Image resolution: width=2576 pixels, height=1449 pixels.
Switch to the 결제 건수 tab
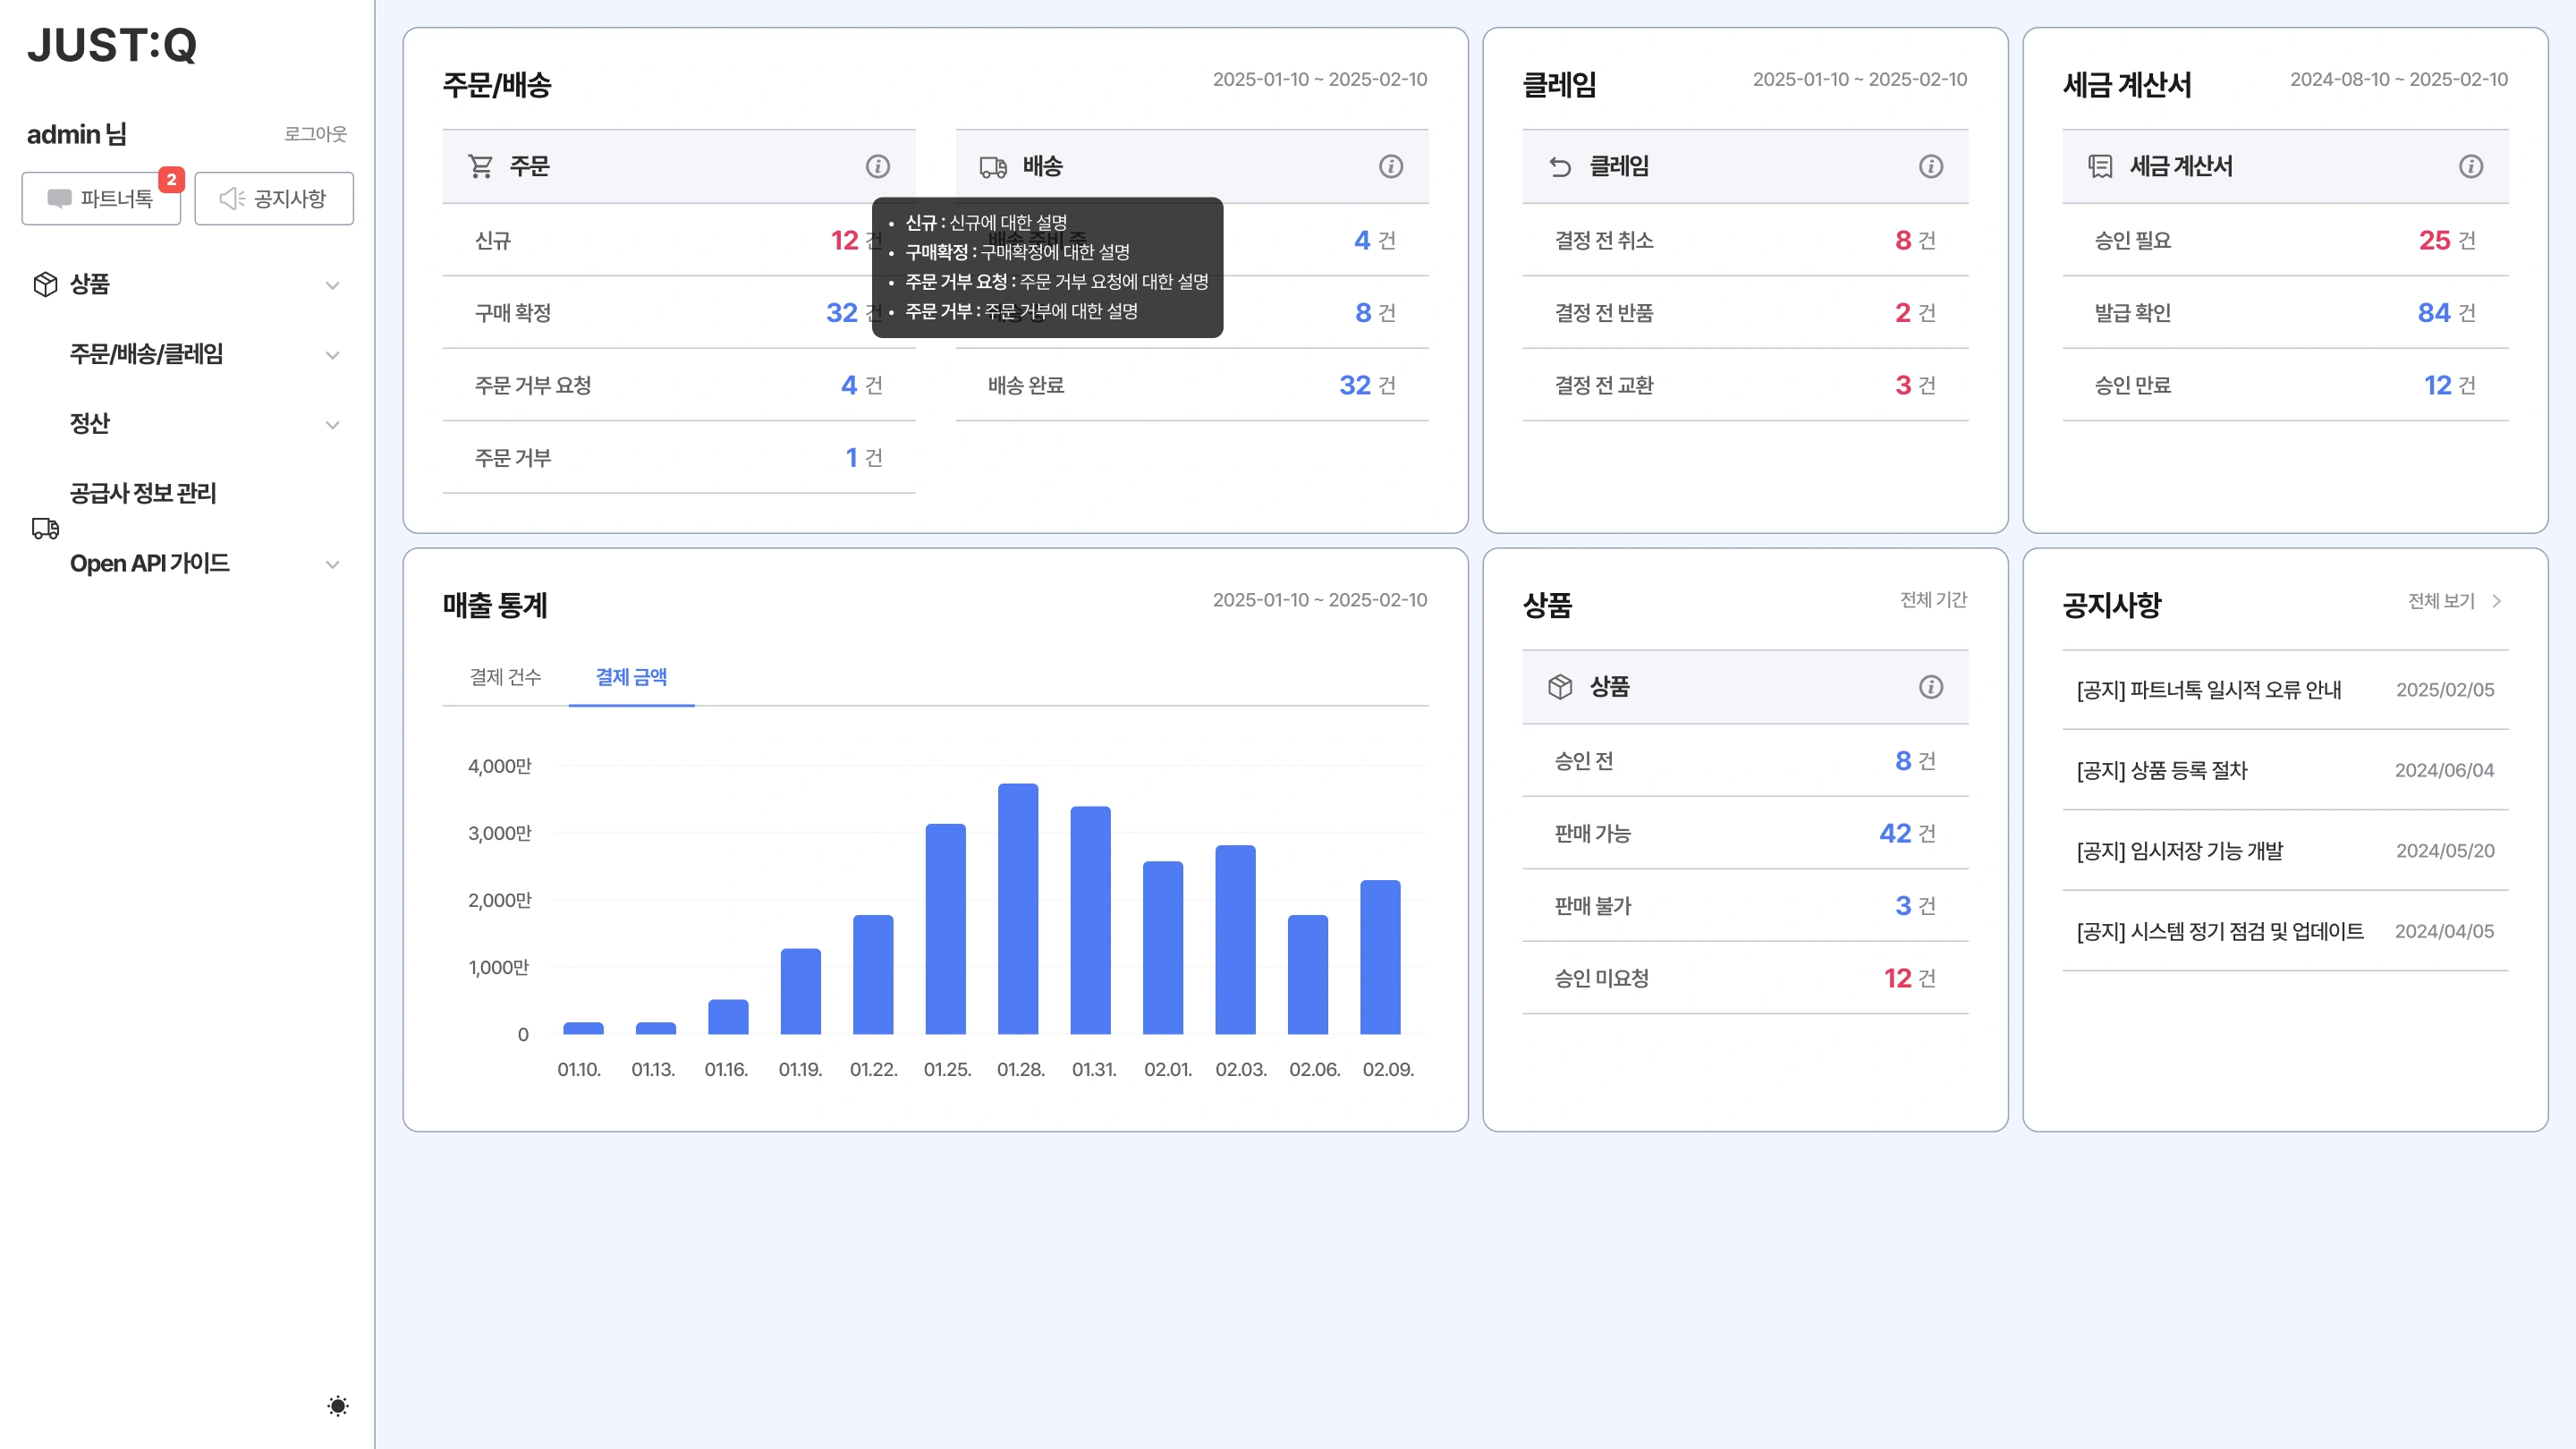click(505, 677)
